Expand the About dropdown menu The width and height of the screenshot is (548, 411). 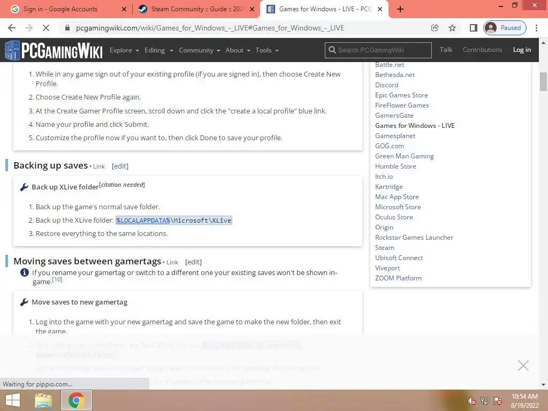[x=238, y=50]
